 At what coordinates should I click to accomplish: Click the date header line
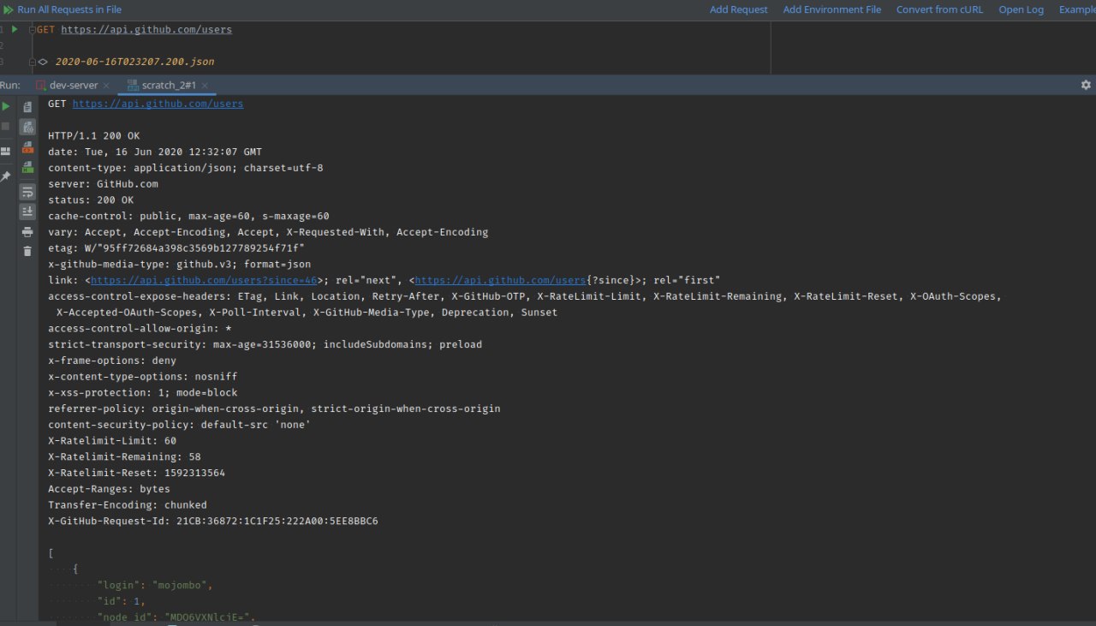click(155, 152)
